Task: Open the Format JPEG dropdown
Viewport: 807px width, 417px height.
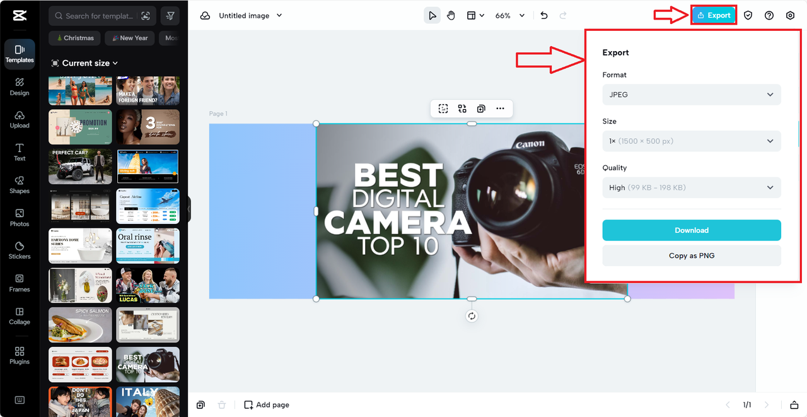Action: pos(692,95)
